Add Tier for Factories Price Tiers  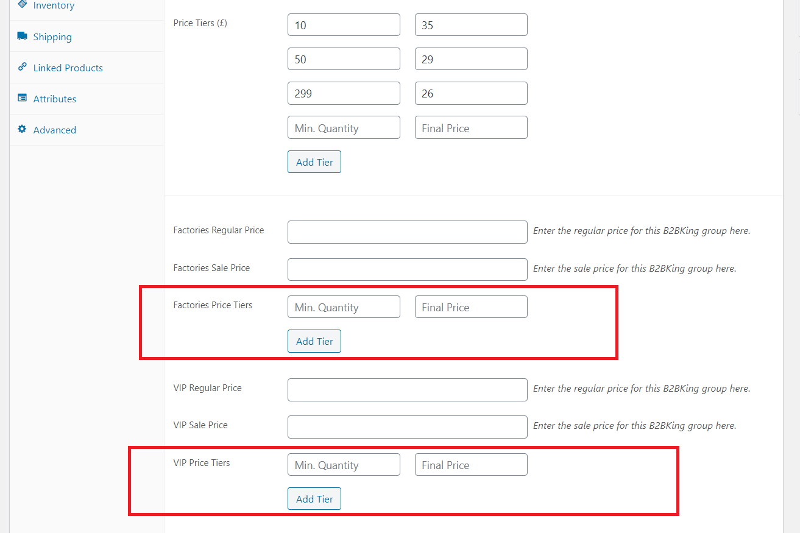pyautogui.click(x=314, y=341)
